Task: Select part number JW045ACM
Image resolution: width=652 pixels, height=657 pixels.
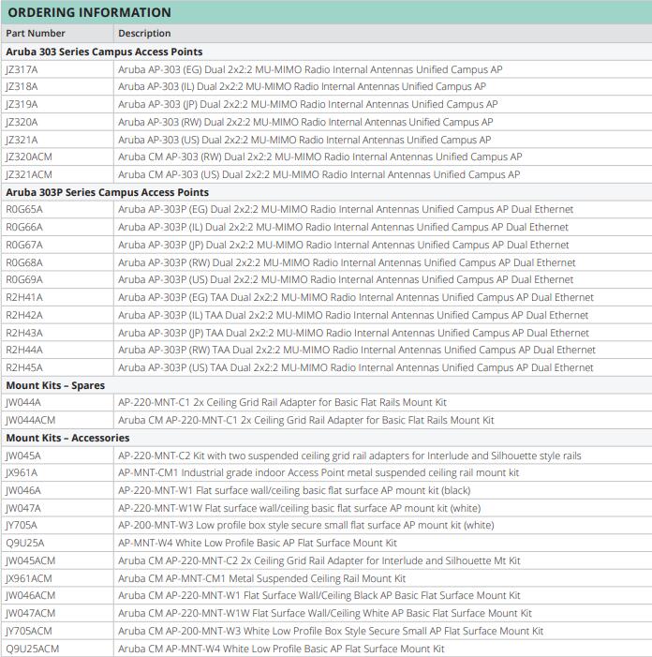Action: (31, 561)
